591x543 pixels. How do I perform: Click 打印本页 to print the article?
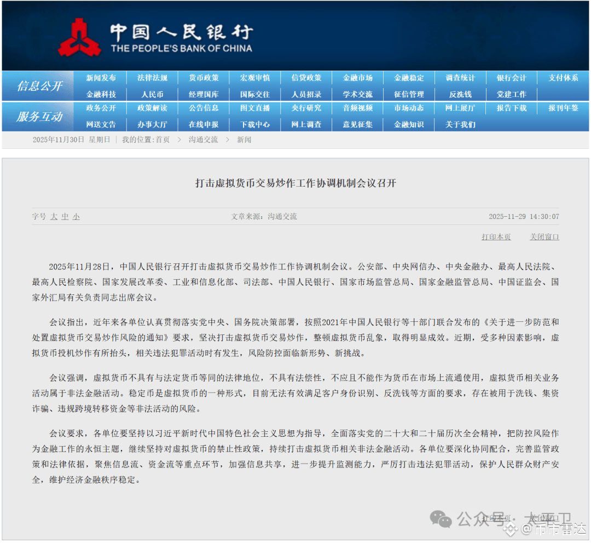(496, 236)
